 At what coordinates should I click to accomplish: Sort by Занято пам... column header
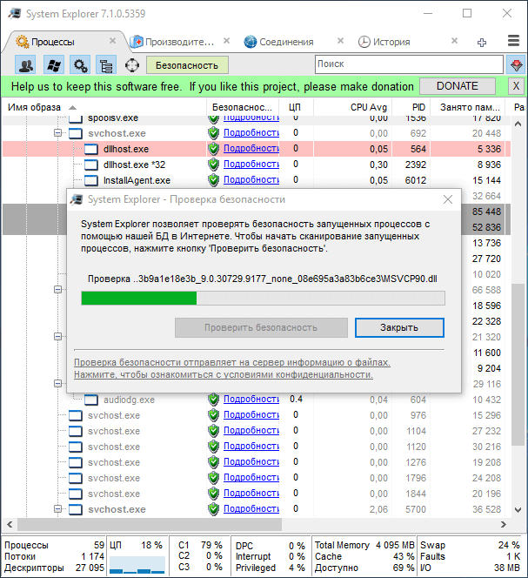click(470, 107)
